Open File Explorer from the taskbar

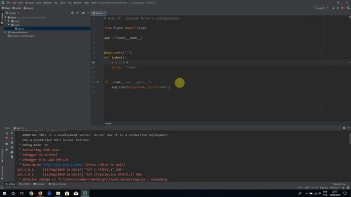pos(58,193)
